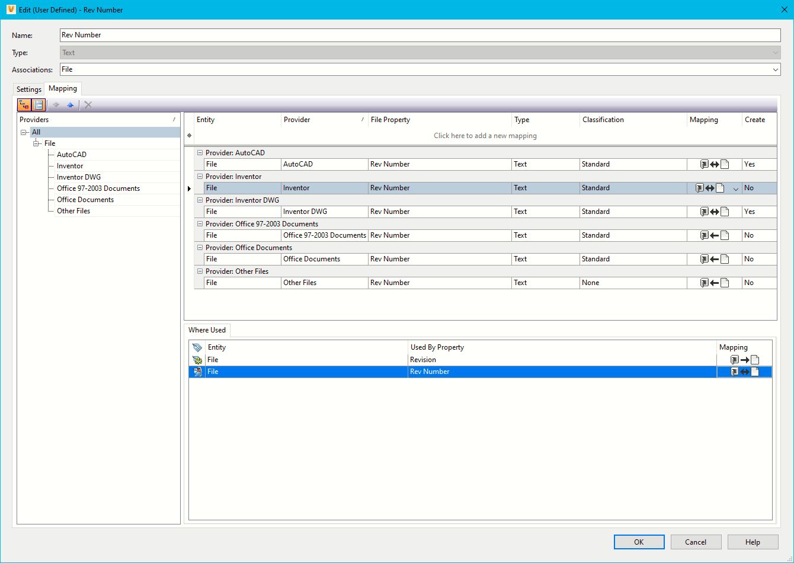This screenshot has height=563, width=794.
Task: Click the gray down-arrow toolbar icon
Action: pos(55,105)
